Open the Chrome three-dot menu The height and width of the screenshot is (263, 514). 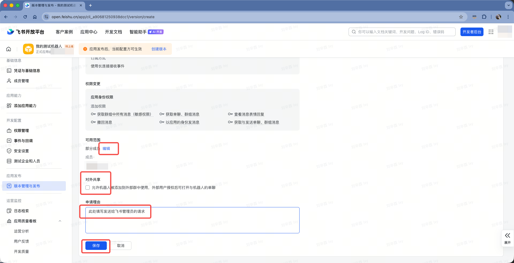(508, 17)
